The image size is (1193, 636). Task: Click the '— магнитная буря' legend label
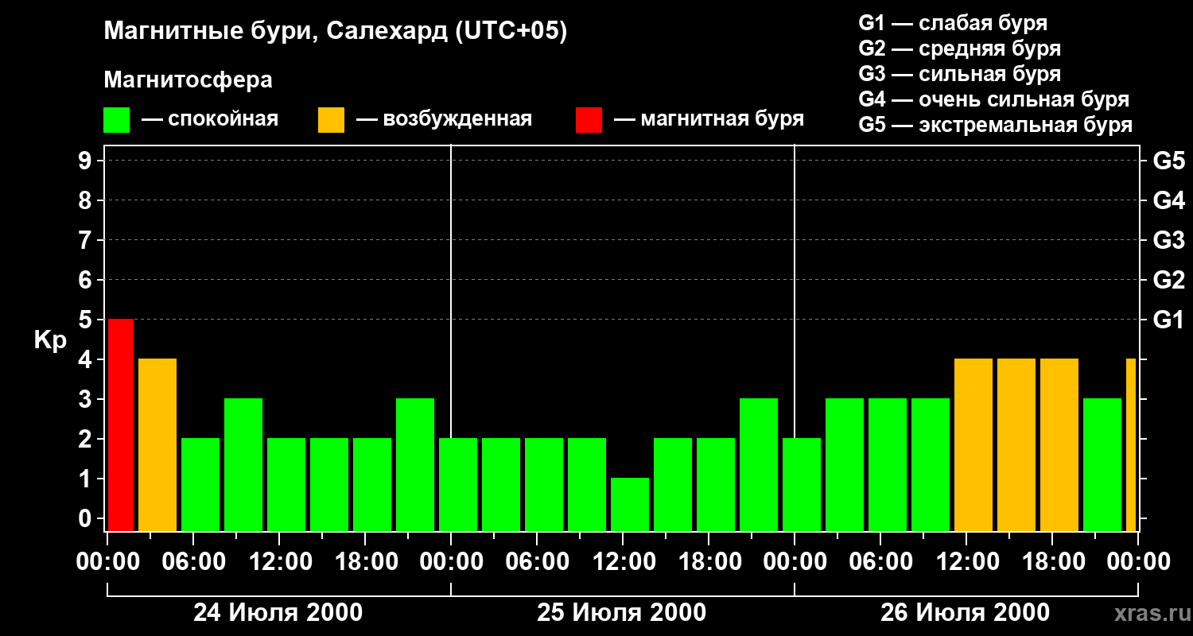709,119
